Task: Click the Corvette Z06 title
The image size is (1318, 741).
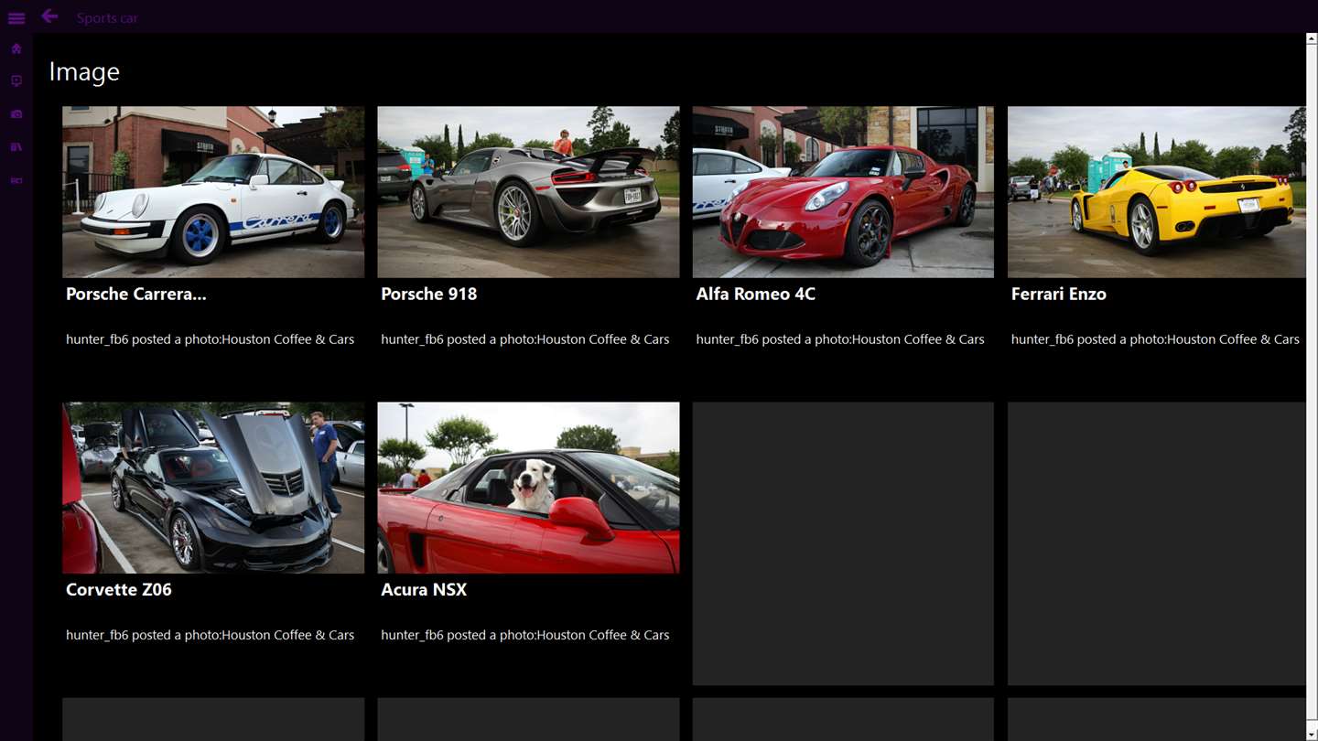Action: (119, 589)
